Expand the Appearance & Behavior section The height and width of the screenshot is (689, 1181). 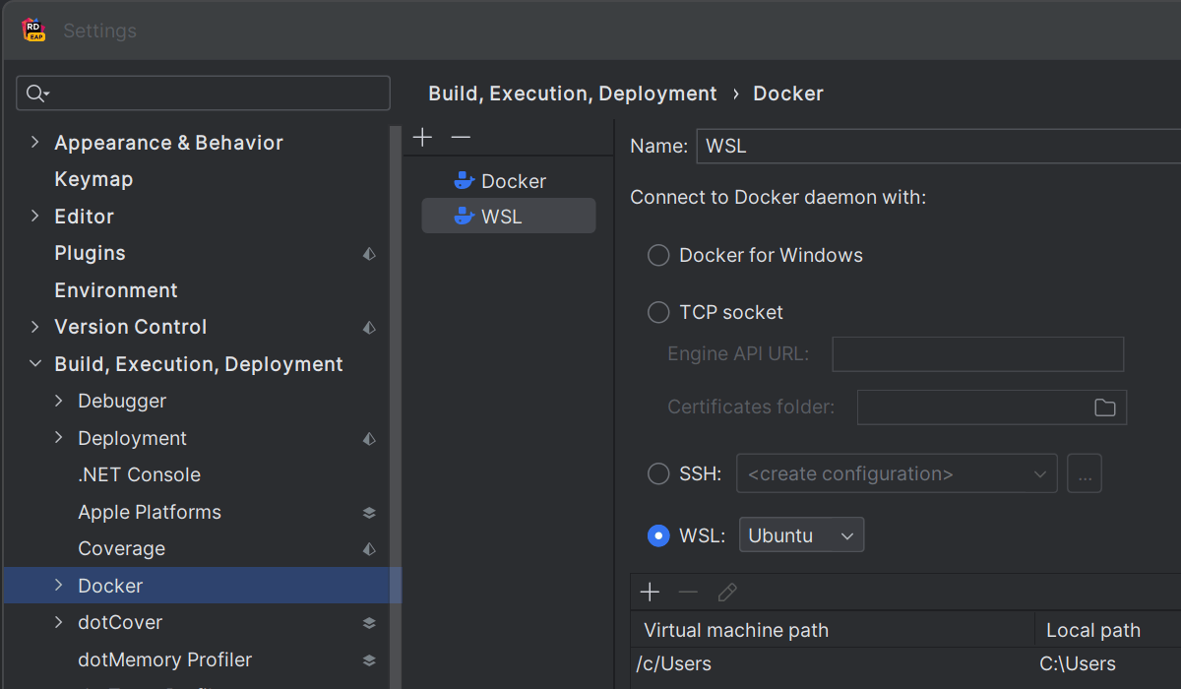pos(35,143)
